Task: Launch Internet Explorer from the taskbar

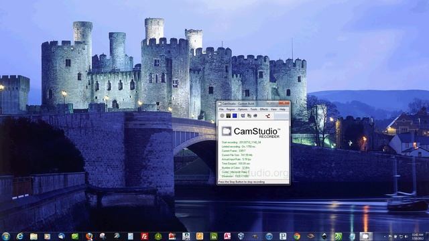Action: click(x=19, y=236)
